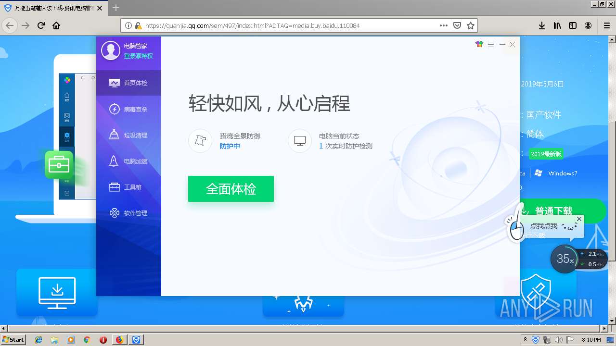Screen dimensions: 616x346
Task: Minimize the 电脑管家 window
Action: click(x=502, y=44)
